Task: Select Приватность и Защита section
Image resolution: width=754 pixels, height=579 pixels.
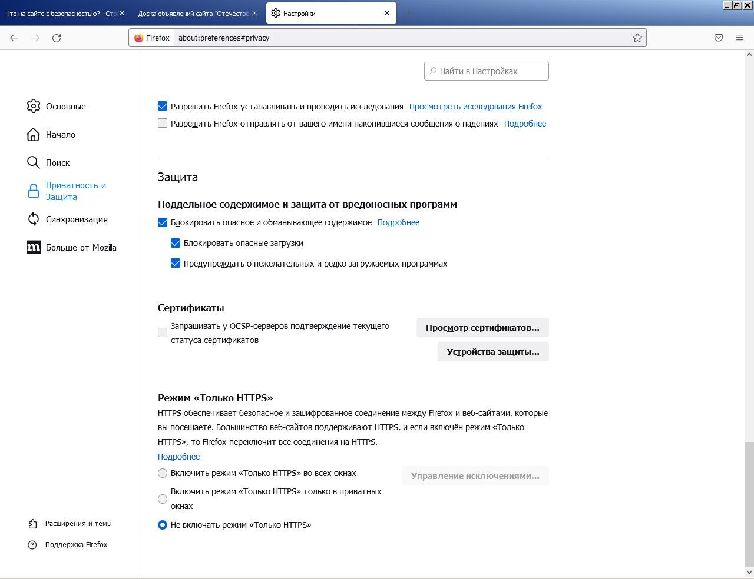Action: pos(67,191)
